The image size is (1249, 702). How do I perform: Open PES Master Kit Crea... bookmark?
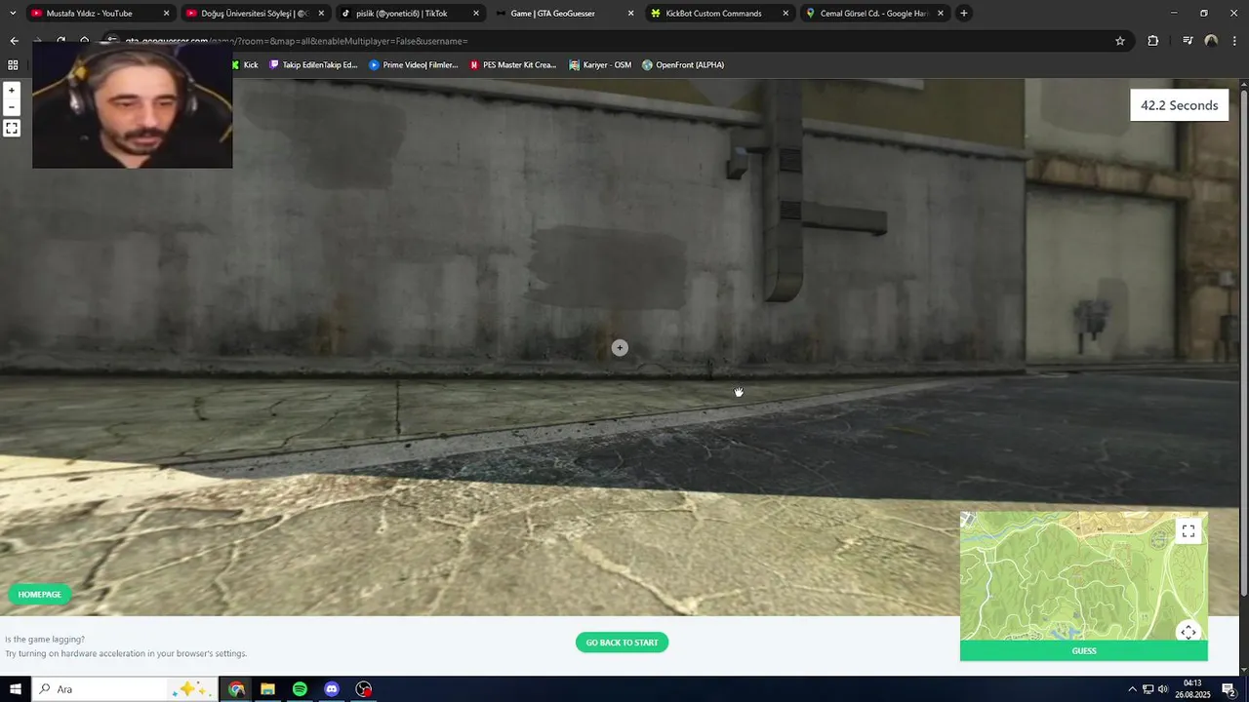point(513,65)
